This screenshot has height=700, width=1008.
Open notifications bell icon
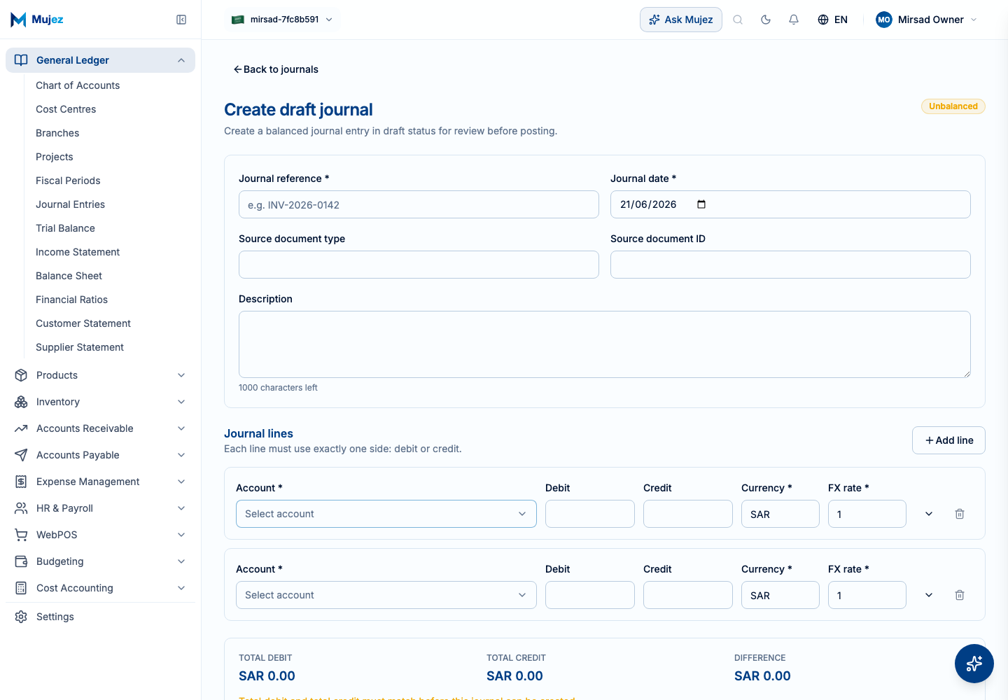click(794, 20)
